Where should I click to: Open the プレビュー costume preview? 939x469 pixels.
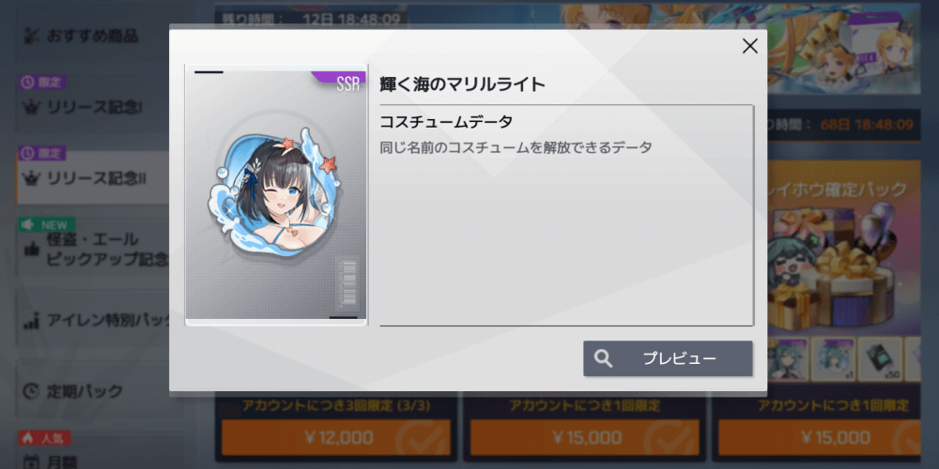tap(668, 358)
